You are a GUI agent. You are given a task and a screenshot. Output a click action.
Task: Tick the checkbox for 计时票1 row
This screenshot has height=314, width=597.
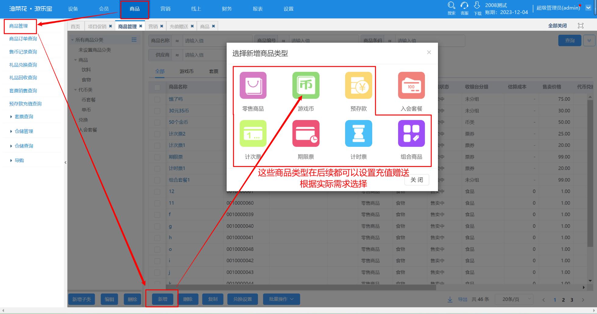tap(157, 168)
